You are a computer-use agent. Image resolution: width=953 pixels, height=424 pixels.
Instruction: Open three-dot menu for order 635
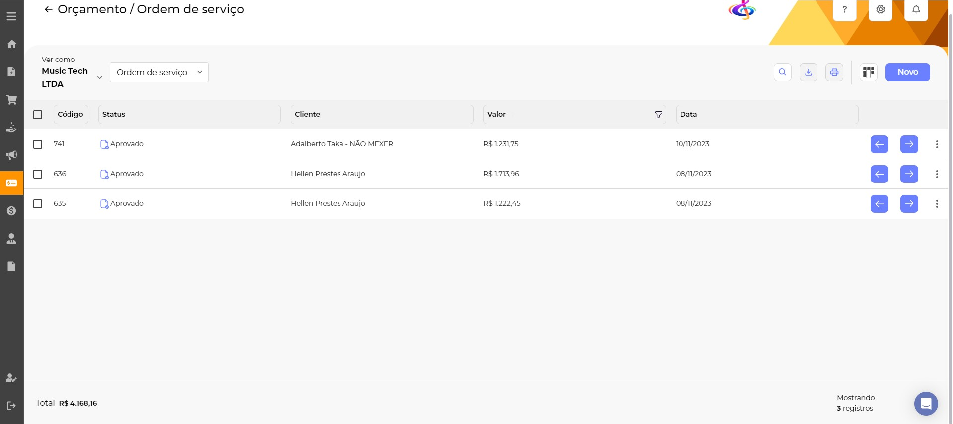pos(937,204)
